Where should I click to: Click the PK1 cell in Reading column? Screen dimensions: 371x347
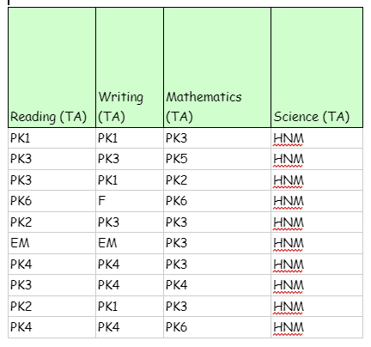[52, 138]
